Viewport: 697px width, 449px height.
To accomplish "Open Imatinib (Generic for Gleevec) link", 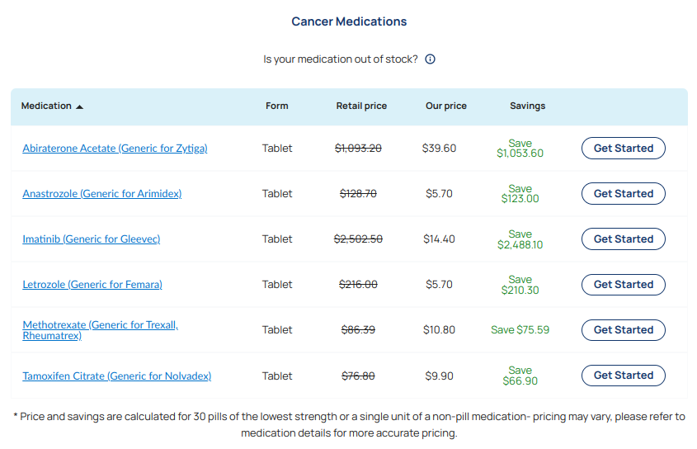I will tap(91, 239).
